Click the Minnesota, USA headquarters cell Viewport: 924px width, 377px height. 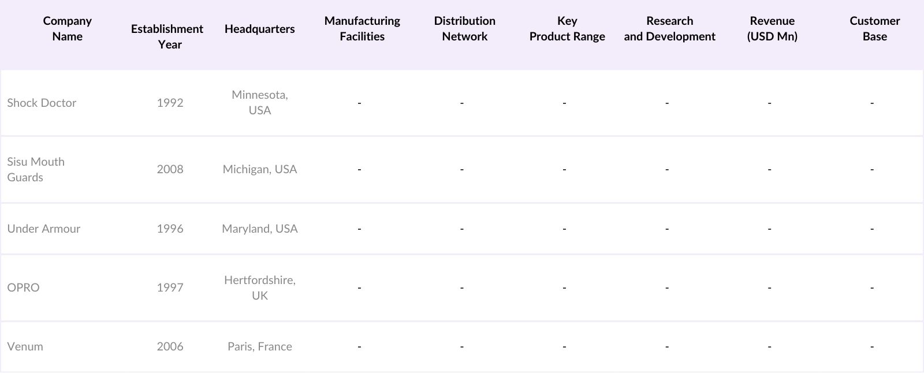260,102
